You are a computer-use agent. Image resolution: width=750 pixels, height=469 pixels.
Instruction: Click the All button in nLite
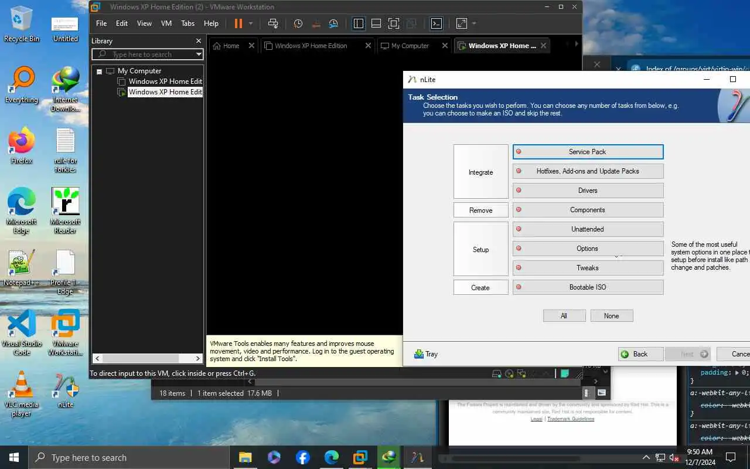564,316
